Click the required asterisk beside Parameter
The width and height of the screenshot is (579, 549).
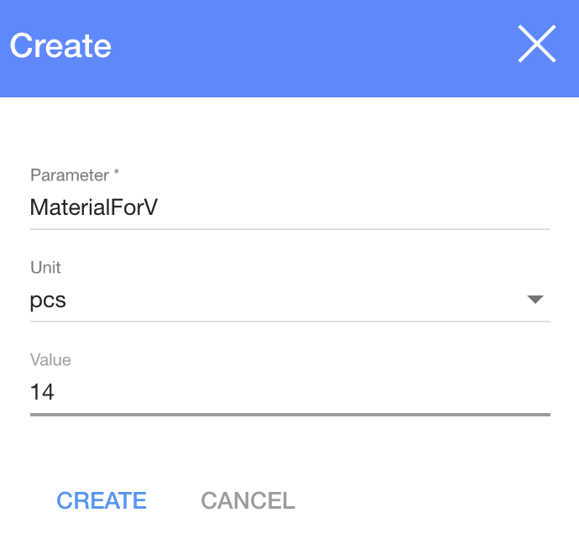pyautogui.click(x=117, y=175)
